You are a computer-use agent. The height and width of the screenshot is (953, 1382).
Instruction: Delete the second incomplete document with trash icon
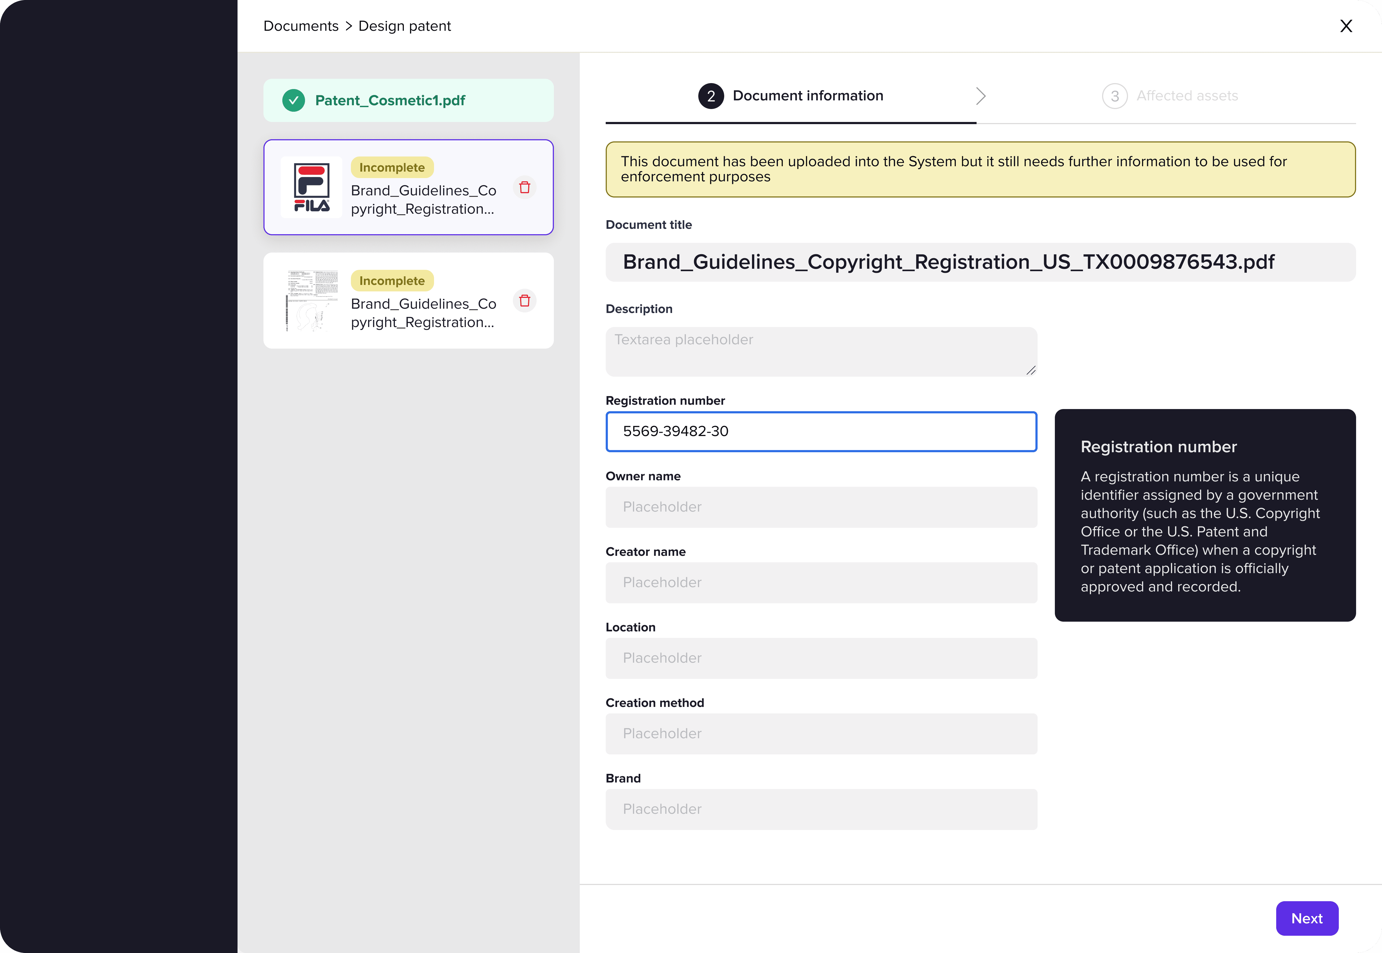click(x=524, y=300)
